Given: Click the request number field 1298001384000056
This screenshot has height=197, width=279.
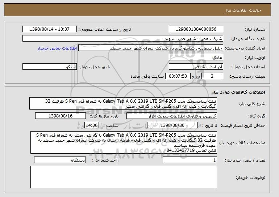Looking at the screenshot, I should pyautogui.click(x=196, y=29).
